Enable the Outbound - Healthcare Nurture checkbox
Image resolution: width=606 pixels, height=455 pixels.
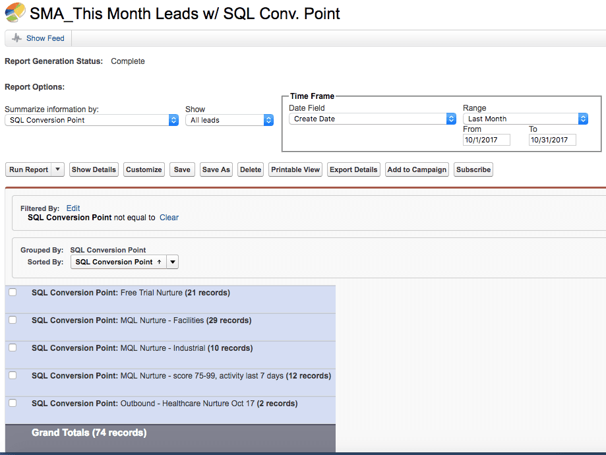[13, 403]
